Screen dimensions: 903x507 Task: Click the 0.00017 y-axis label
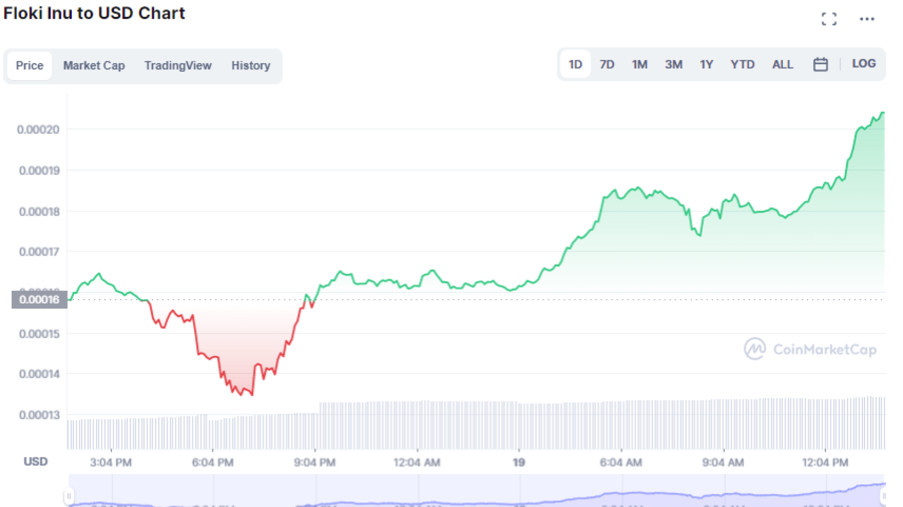(39, 252)
